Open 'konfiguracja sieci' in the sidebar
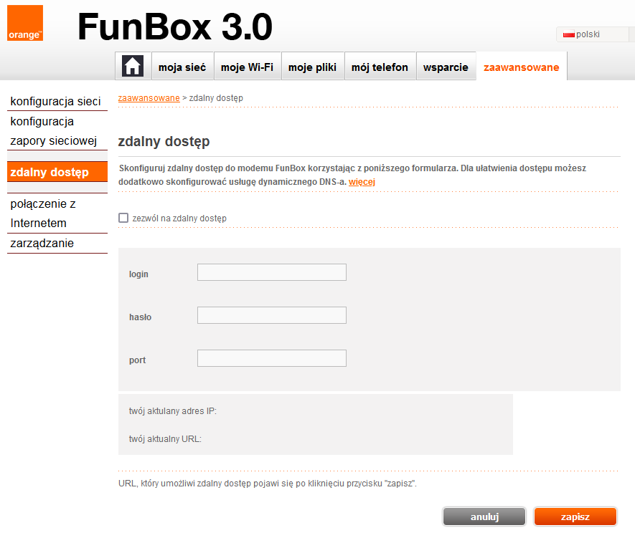 (56, 102)
